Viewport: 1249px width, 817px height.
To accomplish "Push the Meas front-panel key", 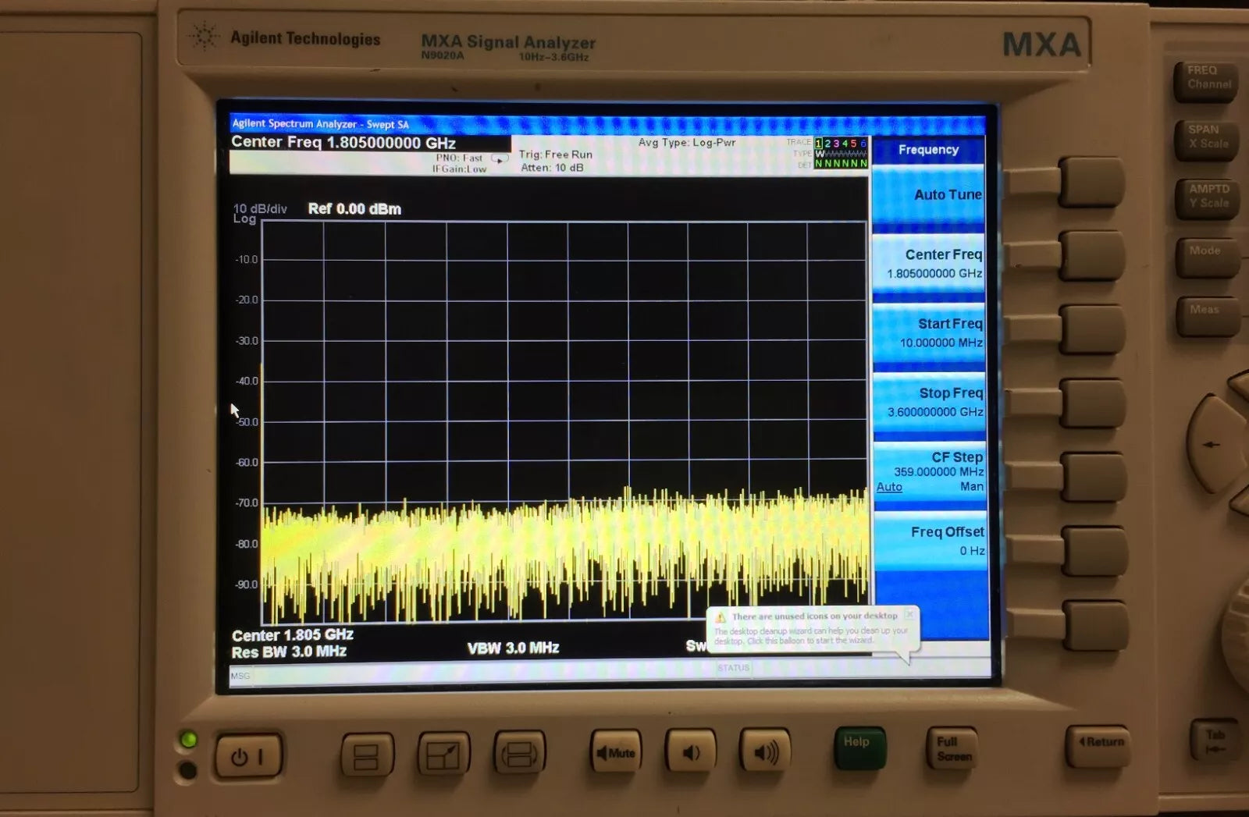I will [1208, 316].
